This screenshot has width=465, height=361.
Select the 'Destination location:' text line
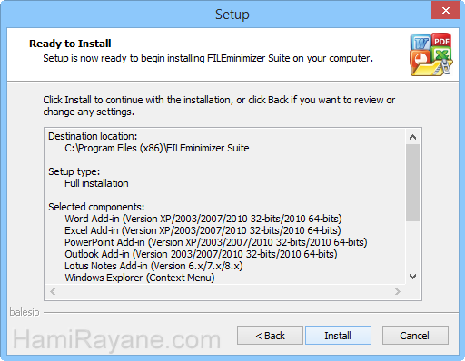point(93,136)
